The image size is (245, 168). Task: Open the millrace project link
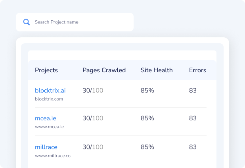[x=46, y=147]
